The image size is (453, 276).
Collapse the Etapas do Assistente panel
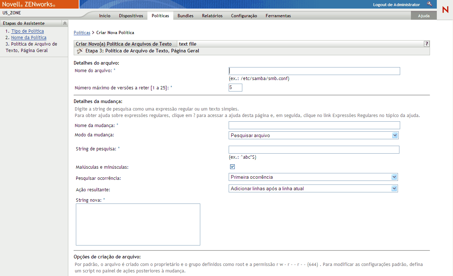tap(65, 23)
